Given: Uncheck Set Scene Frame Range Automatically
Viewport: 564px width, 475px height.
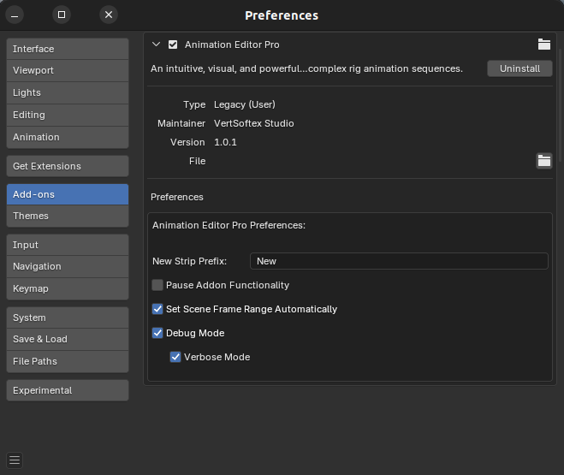Looking at the screenshot, I should click(157, 309).
